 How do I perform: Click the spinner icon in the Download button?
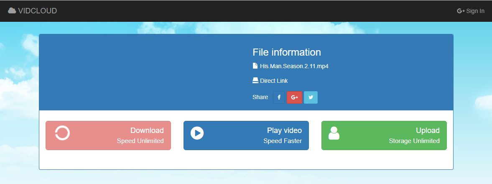point(62,133)
